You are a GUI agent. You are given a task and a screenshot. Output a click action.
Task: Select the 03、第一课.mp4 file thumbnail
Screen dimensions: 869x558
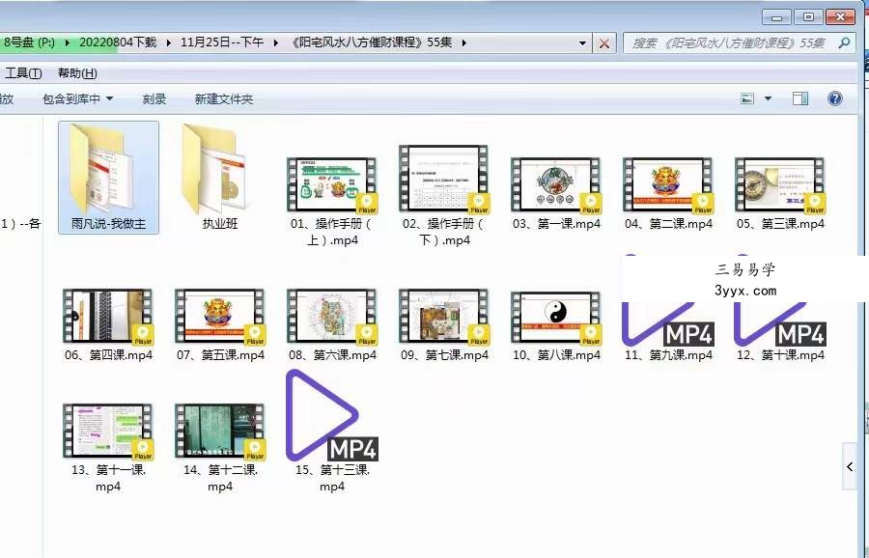pyautogui.click(x=556, y=186)
